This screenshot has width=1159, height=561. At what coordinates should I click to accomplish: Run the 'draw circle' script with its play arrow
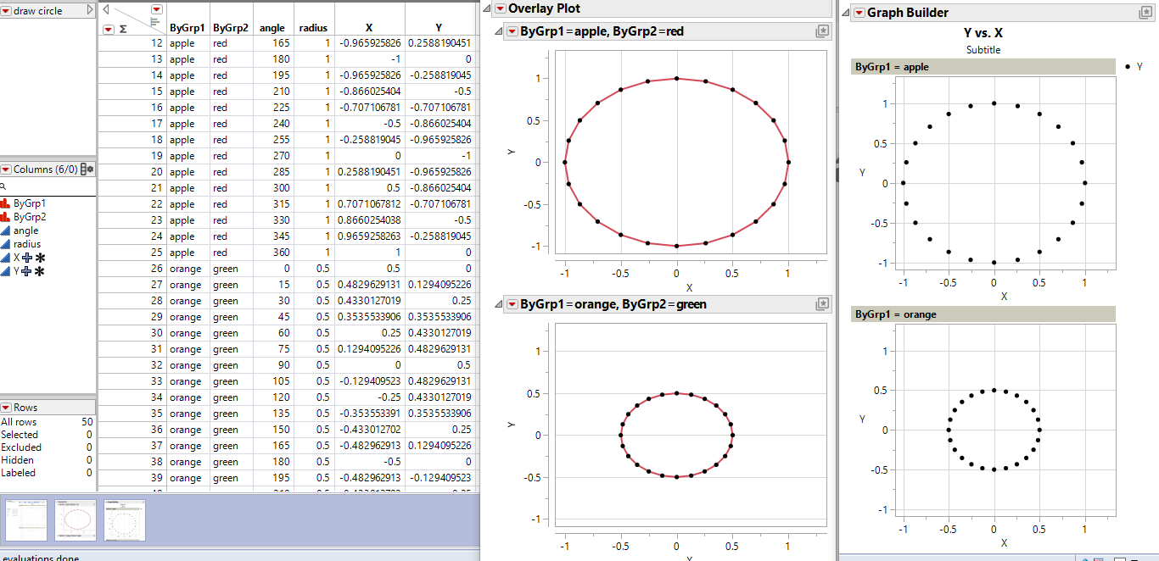pos(91,8)
